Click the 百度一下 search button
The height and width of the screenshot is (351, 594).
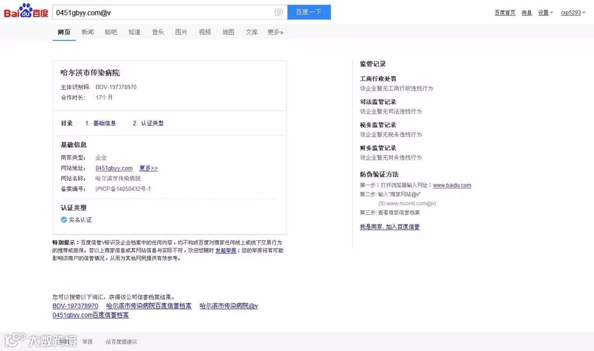coord(309,13)
